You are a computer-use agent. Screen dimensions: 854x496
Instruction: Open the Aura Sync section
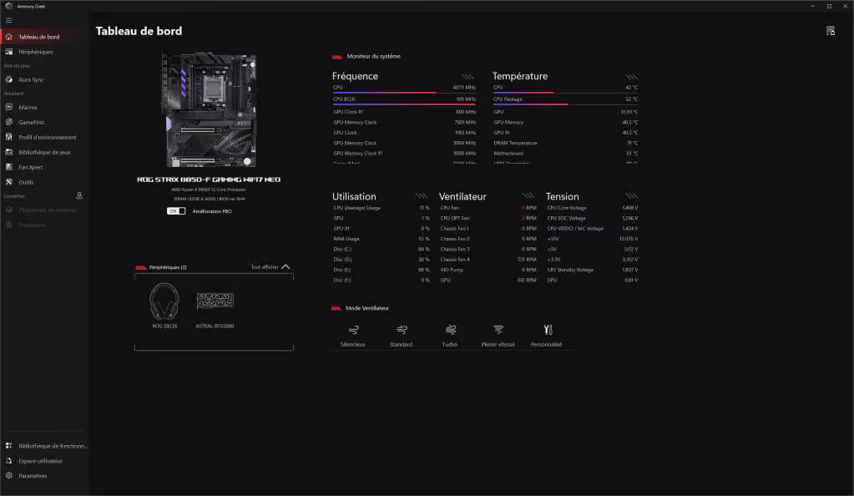tap(31, 79)
